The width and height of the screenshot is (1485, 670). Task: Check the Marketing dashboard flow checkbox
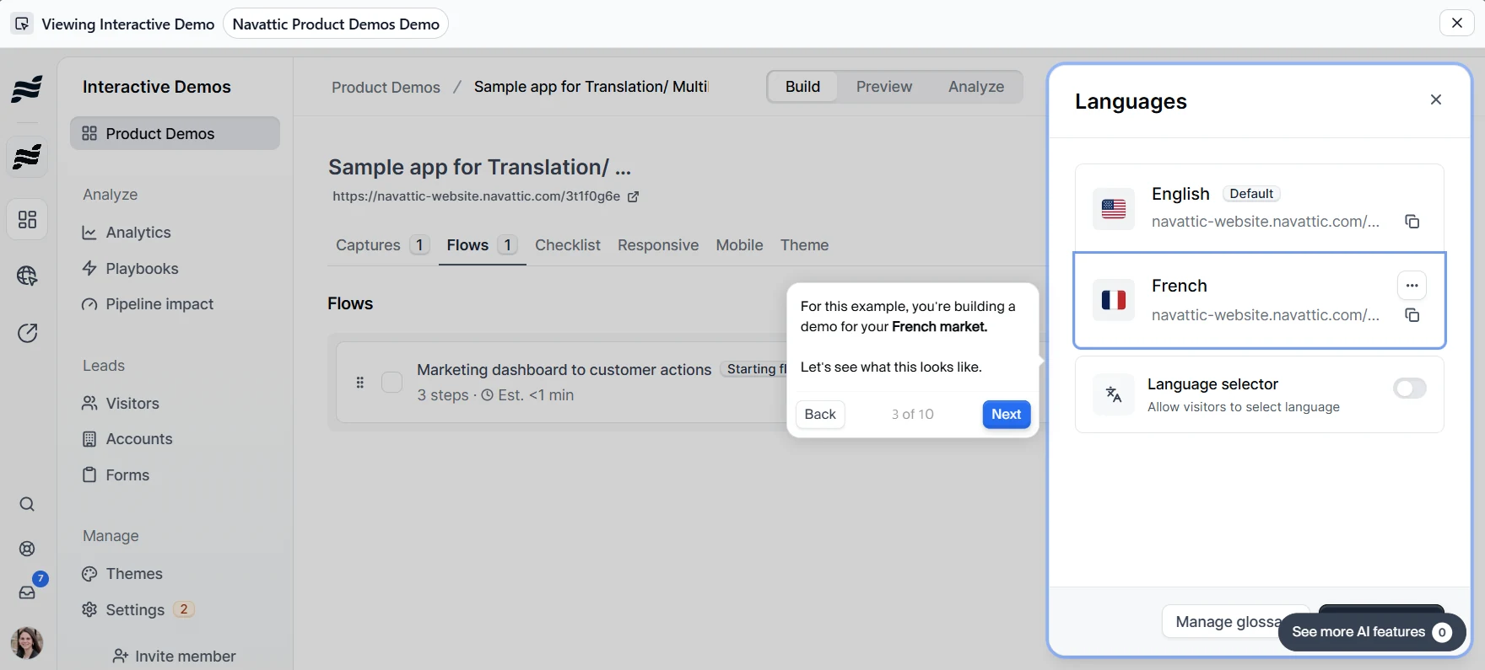click(x=391, y=383)
